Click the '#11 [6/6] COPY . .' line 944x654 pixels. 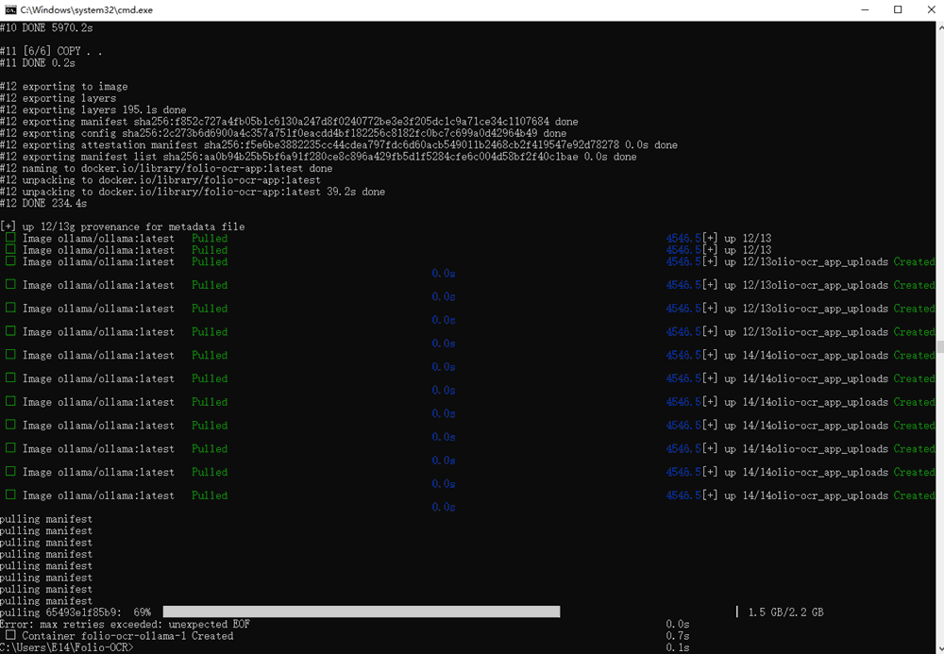tap(52, 52)
